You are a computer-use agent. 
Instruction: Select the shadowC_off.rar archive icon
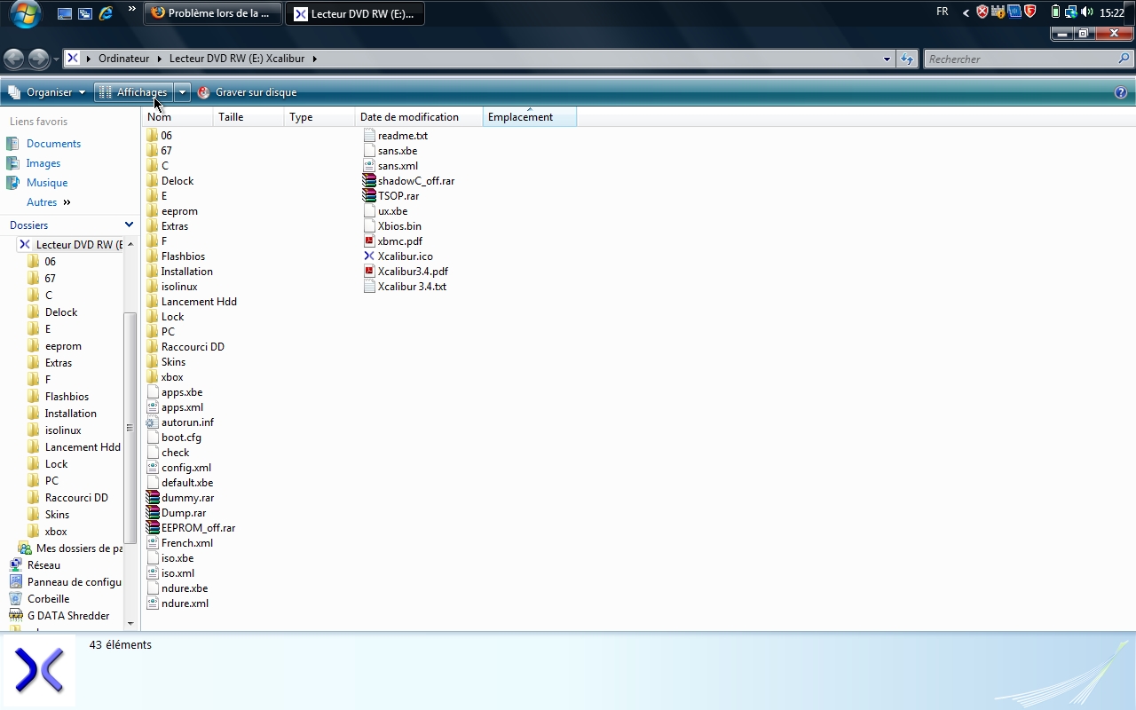coord(370,181)
